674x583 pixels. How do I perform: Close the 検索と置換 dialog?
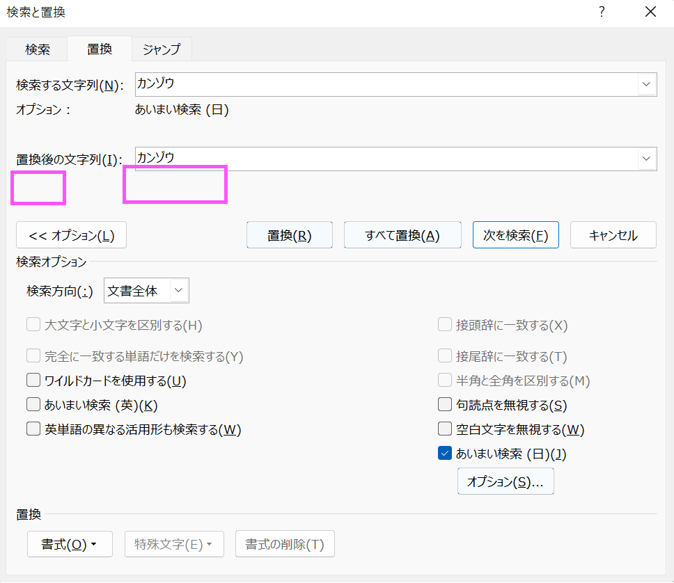[651, 12]
